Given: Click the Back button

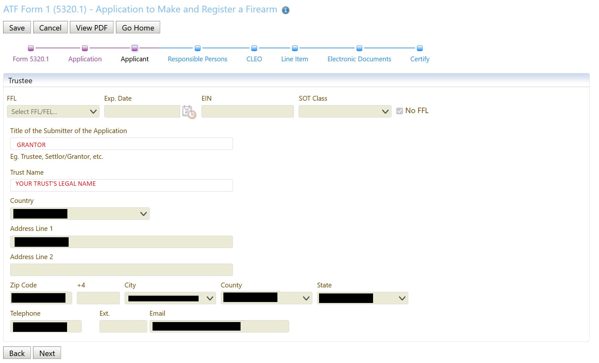Looking at the screenshot, I should tap(17, 353).
